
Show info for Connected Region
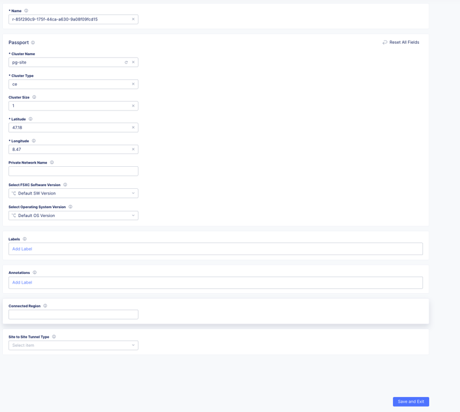(x=45, y=305)
